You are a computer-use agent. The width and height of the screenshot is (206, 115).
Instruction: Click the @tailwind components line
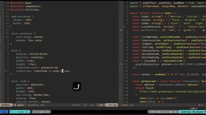(x=26, y=6)
